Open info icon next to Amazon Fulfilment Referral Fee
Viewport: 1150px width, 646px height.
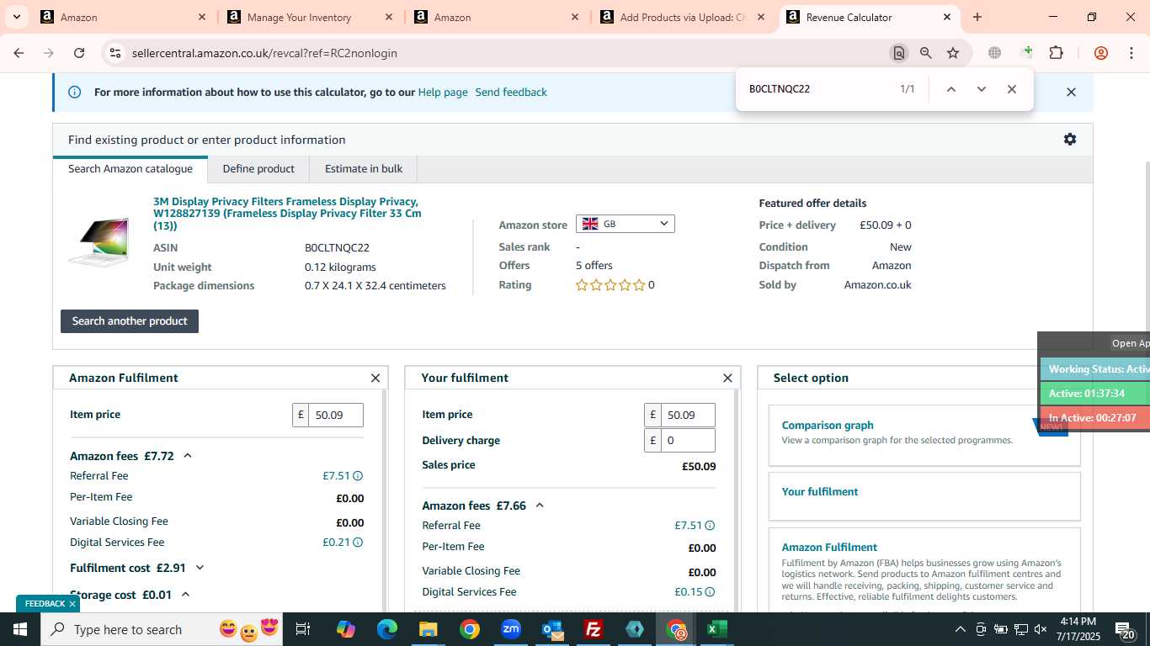tap(358, 476)
